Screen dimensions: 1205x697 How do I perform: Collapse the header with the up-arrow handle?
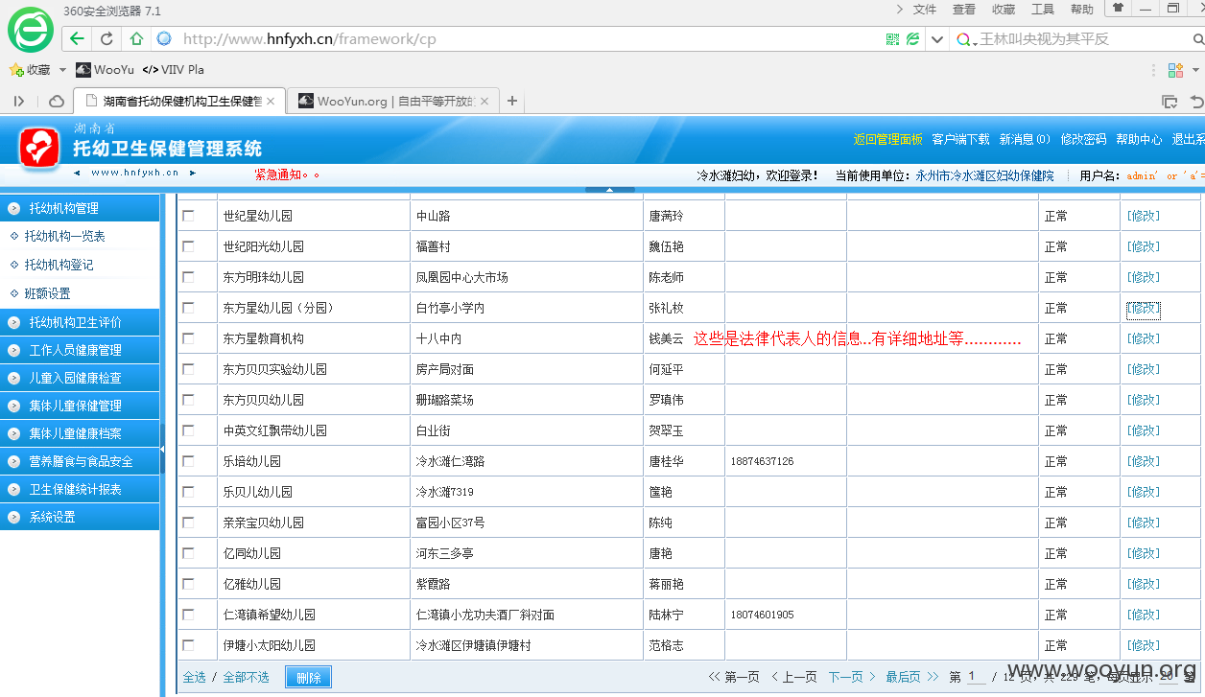tap(610, 189)
